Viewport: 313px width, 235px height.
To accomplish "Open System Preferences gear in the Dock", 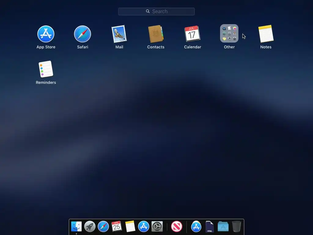I will click(x=157, y=226).
